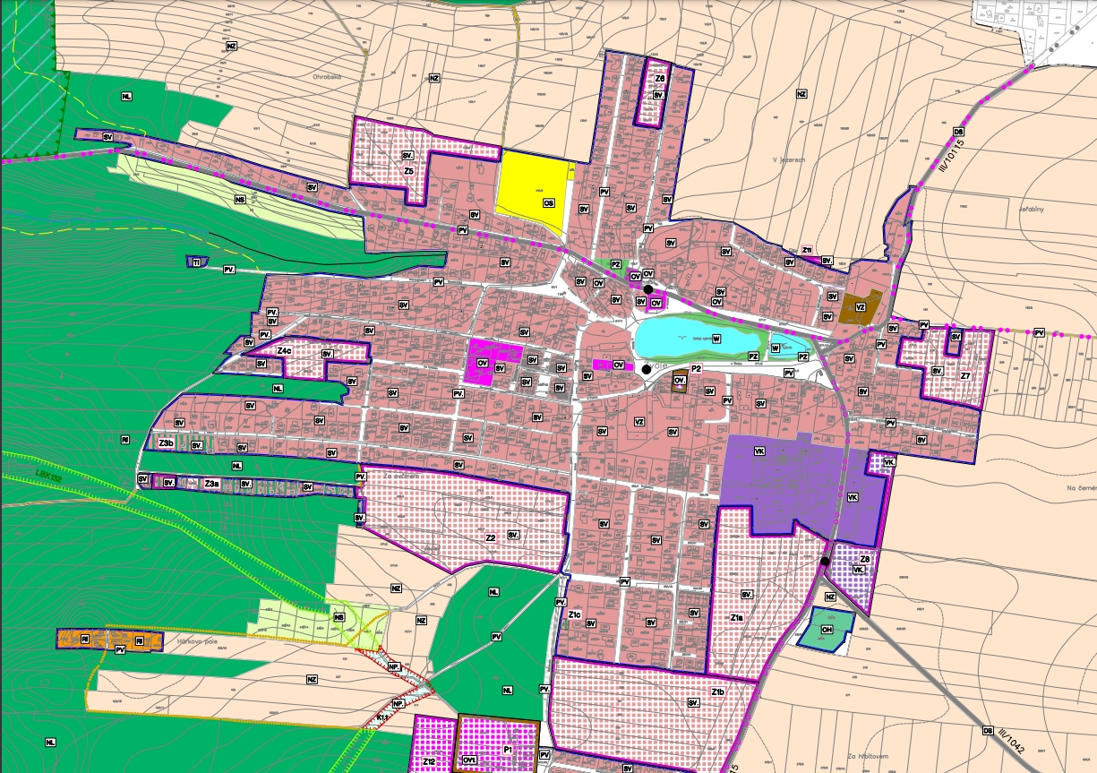Click the Z6 development zone label
The width and height of the screenshot is (1097, 773).
pyautogui.click(x=658, y=79)
